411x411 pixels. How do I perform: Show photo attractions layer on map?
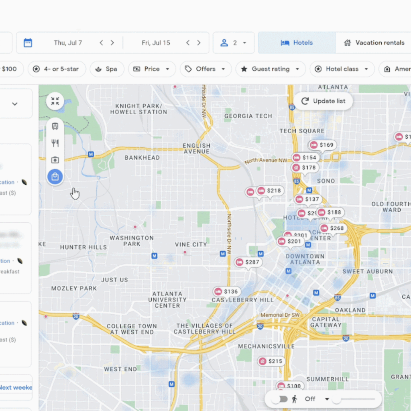click(x=55, y=160)
